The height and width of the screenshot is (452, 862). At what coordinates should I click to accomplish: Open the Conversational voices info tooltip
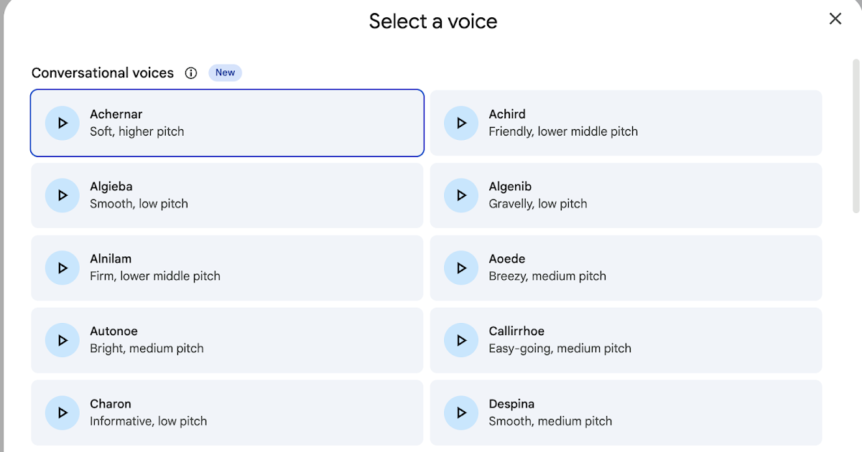(x=190, y=72)
